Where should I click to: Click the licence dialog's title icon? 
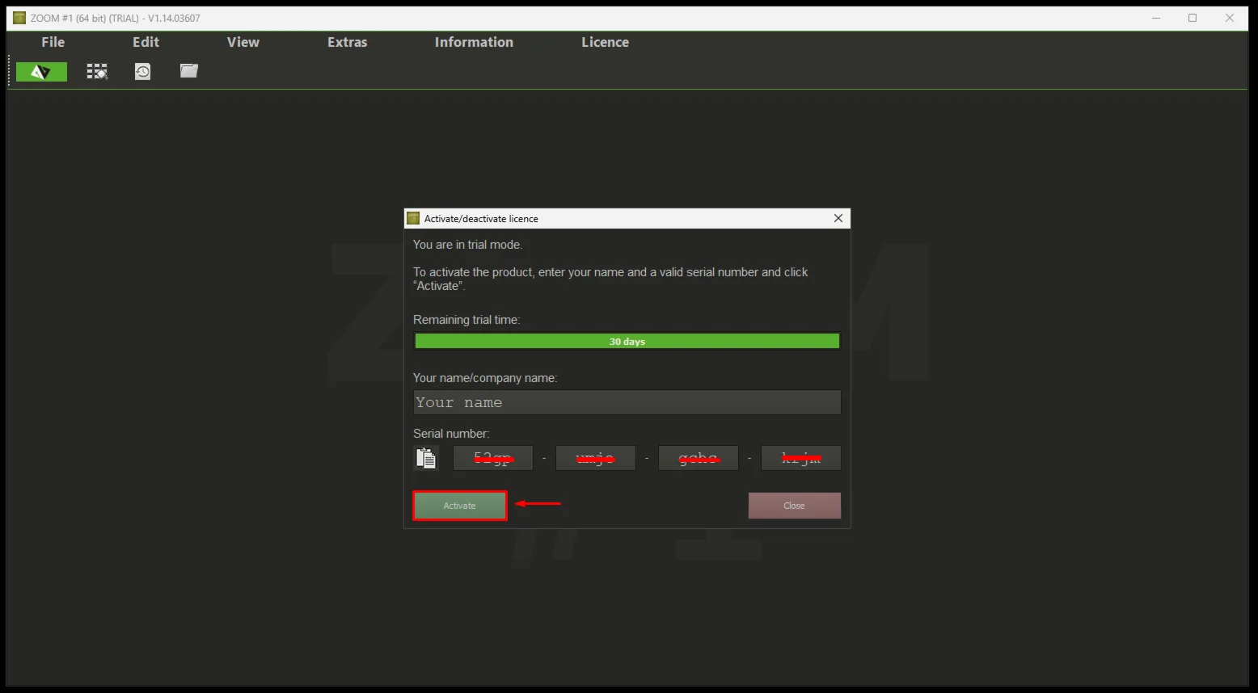(x=413, y=218)
